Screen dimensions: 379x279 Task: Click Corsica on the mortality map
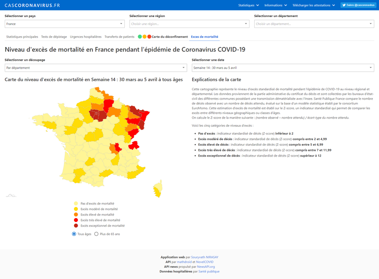pyautogui.click(x=158, y=189)
